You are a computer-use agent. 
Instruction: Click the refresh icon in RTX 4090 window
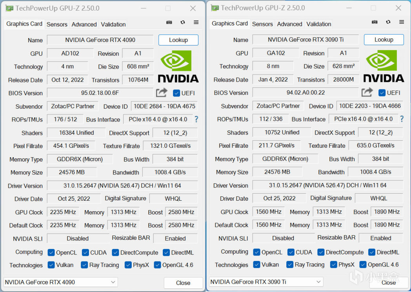(183, 22)
